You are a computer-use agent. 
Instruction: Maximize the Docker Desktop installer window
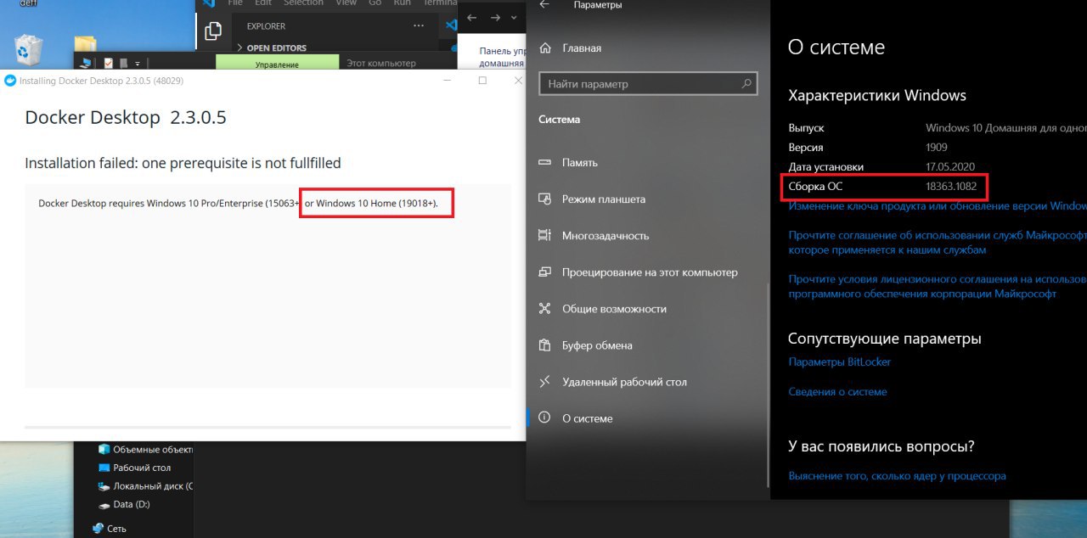[482, 81]
